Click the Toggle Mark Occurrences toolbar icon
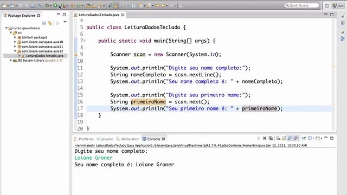 [x=116, y=5]
